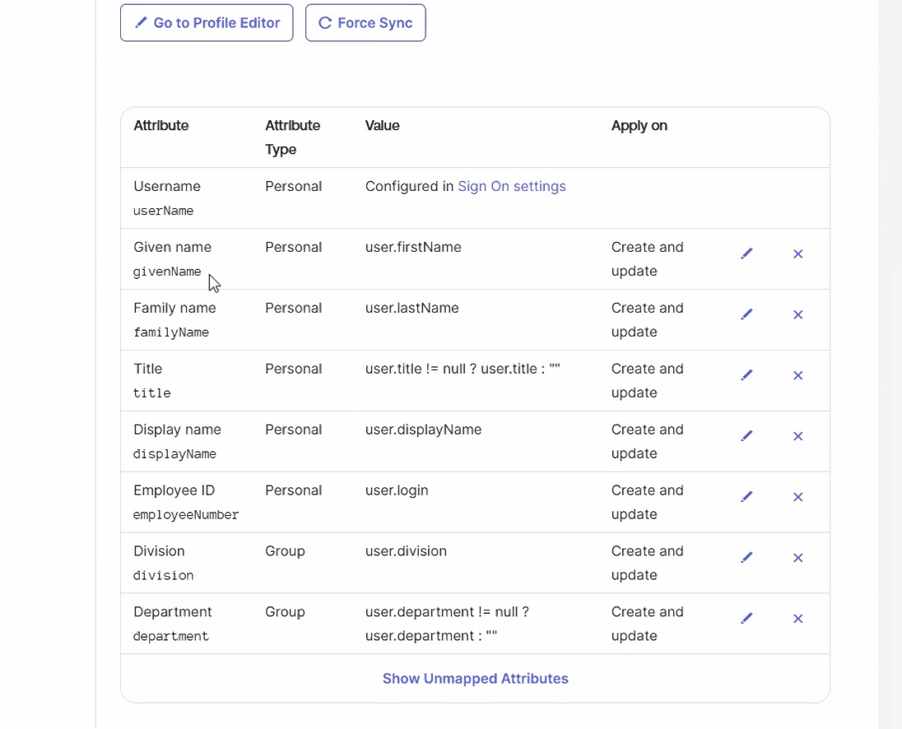Viewport: 902px width, 729px height.
Task: Select the Attribute column header
Action: [161, 125]
